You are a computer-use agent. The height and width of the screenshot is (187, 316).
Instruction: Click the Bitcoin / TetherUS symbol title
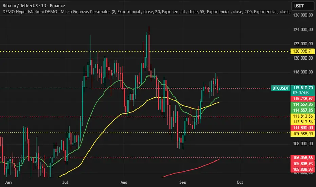pos(34,6)
